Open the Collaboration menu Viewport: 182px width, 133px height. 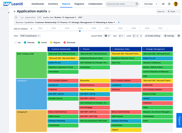pos(95,4)
